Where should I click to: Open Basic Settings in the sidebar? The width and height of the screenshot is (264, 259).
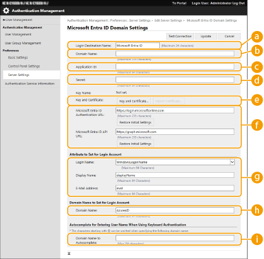[x=18, y=58]
